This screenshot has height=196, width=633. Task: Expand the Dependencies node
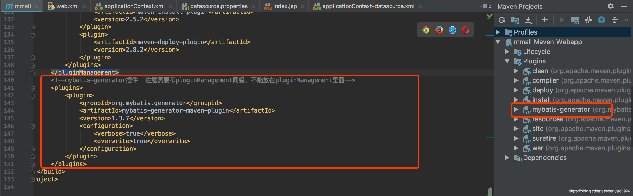coord(507,158)
